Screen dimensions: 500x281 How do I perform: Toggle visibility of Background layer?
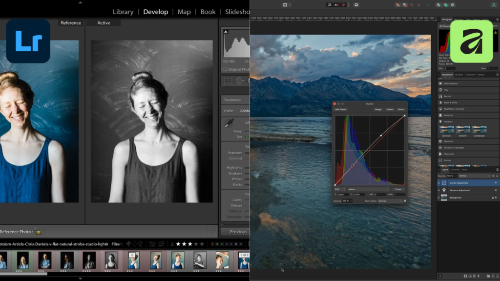[495, 198]
